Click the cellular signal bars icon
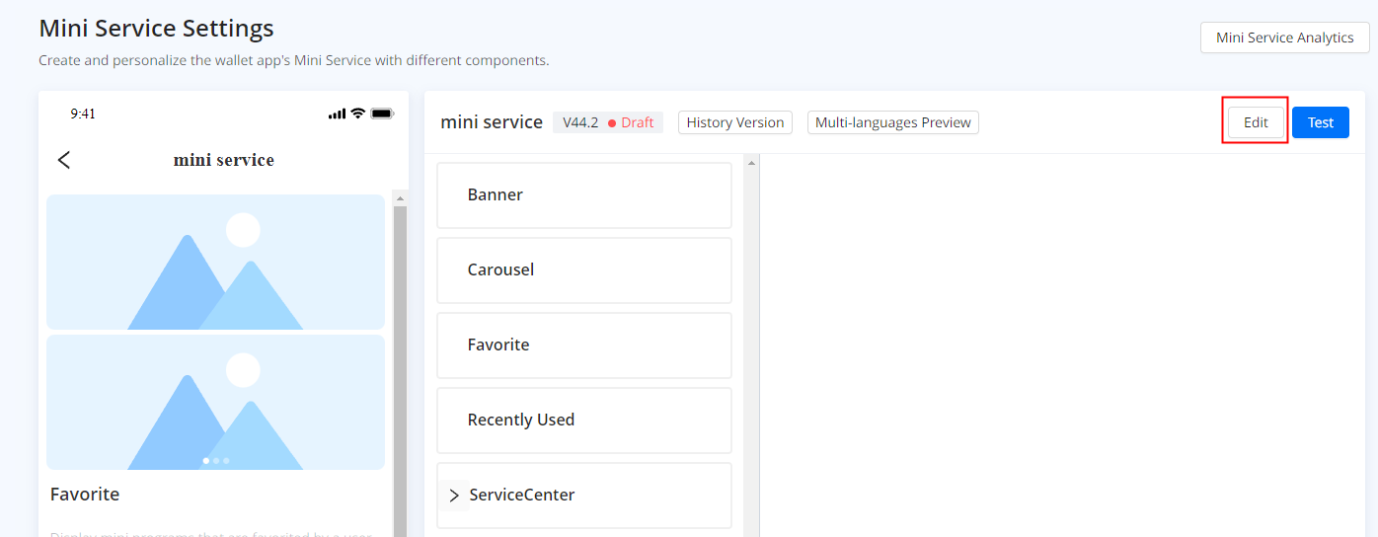The width and height of the screenshot is (1378, 537). [x=338, y=115]
